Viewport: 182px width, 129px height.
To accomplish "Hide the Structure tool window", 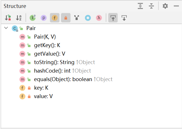I will 176,6.
